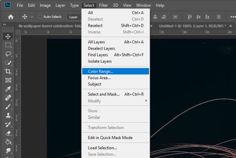Select the Brush tool
The image size is (236, 158).
[x=8, y=107]
